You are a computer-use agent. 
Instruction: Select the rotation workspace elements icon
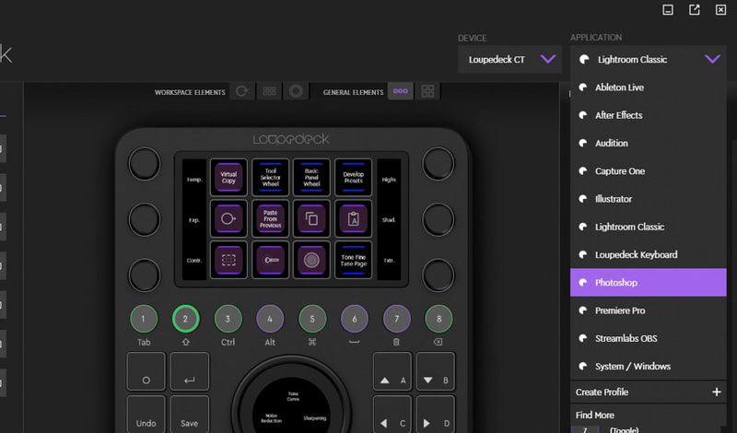[x=242, y=91]
